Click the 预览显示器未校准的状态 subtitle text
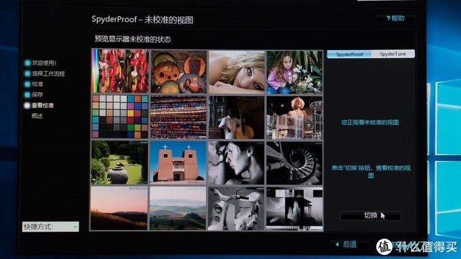461x259 pixels. [133, 39]
